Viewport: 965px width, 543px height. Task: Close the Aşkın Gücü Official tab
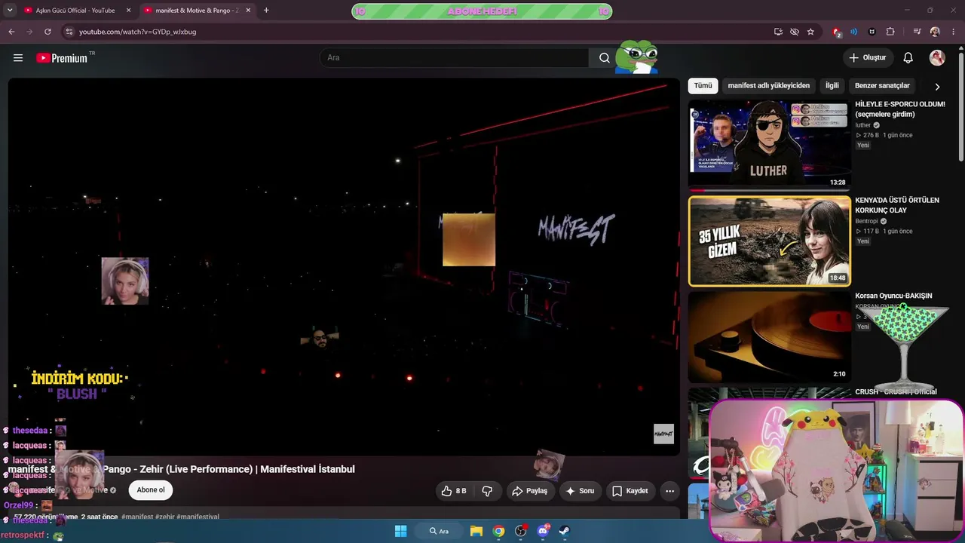[x=128, y=11]
